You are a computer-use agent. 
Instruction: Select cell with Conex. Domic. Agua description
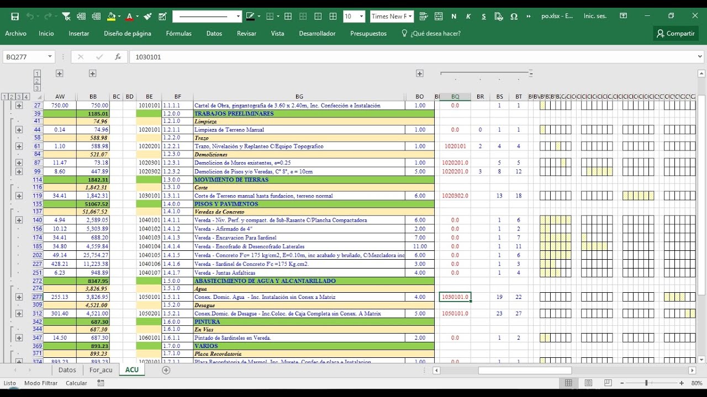click(x=299, y=297)
